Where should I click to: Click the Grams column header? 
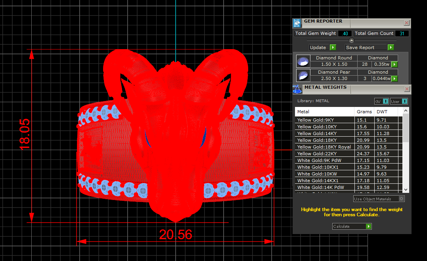364,112
